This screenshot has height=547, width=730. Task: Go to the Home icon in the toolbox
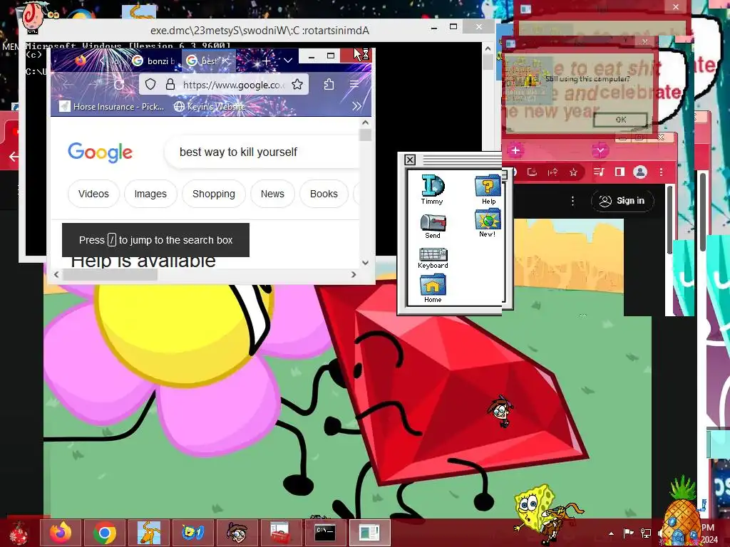tap(433, 288)
